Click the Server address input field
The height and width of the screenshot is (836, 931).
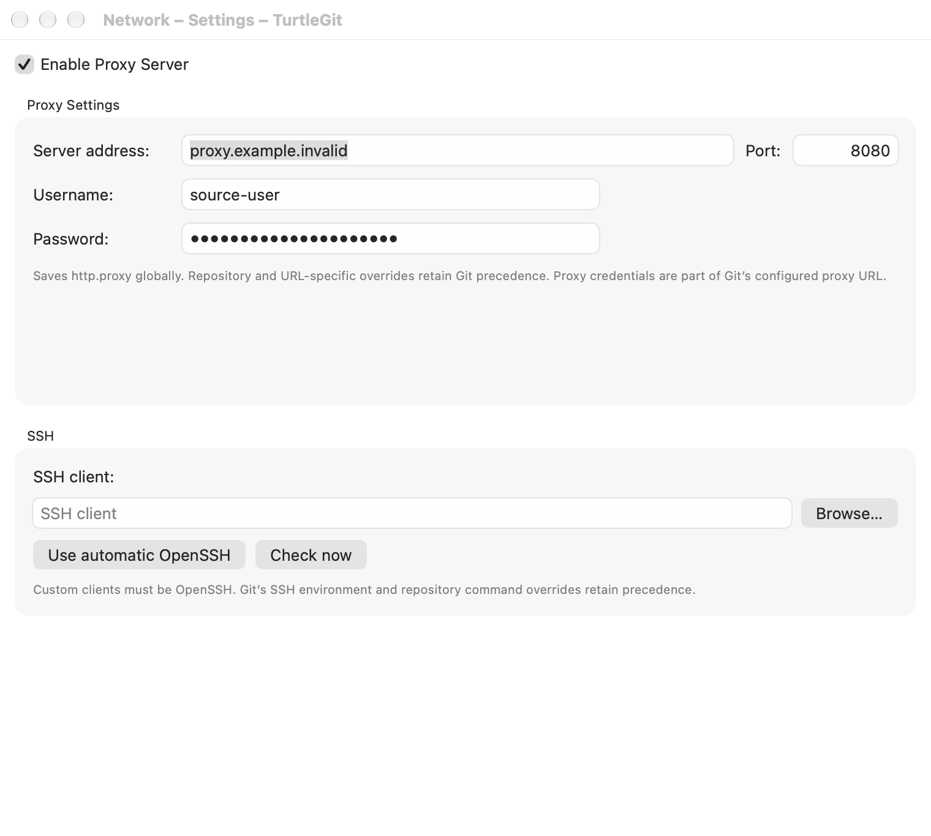pyautogui.click(x=458, y=150)
